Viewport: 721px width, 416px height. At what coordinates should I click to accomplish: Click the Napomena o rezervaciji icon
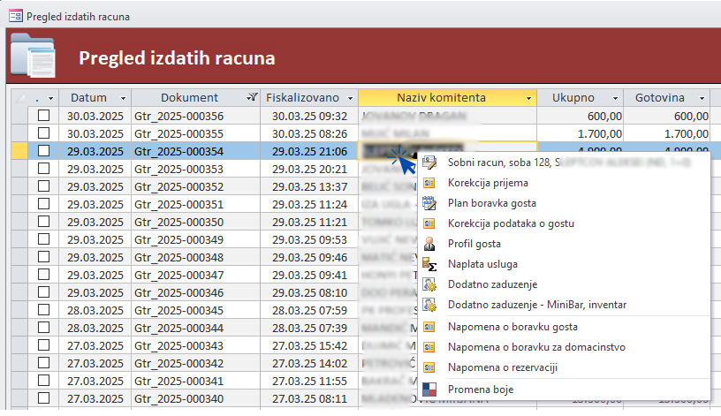[x=430, y=367]
